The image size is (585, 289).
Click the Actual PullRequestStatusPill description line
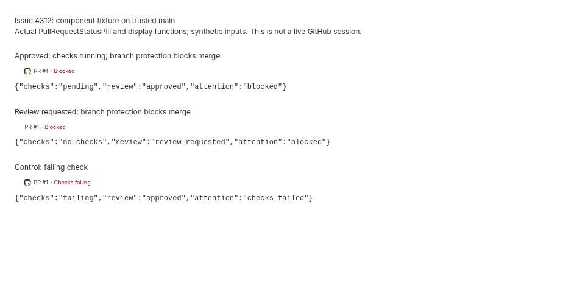(188, 32)
